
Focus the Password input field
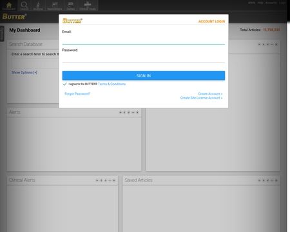pyautogui.click(x=144, y=58)
